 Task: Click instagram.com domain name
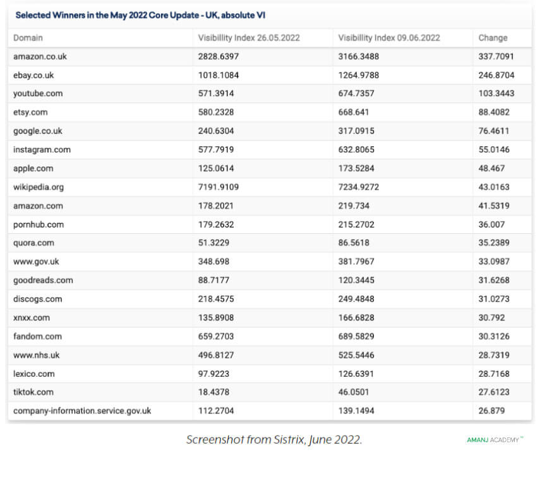tap(42, 150)
